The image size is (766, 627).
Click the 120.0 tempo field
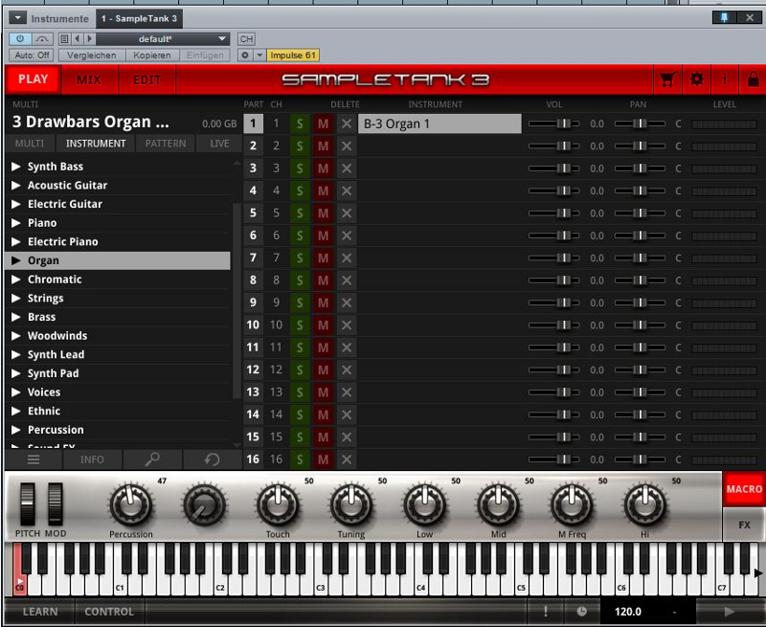(x=628, y=612)
